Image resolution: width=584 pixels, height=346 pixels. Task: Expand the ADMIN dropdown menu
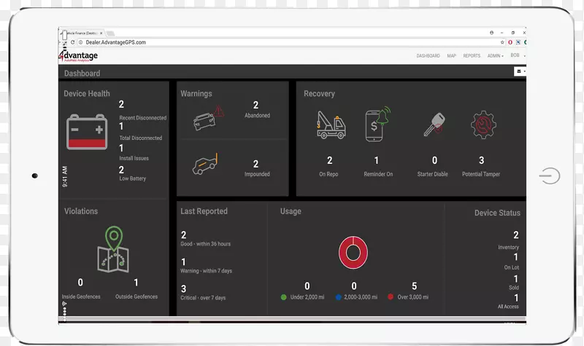495,56
